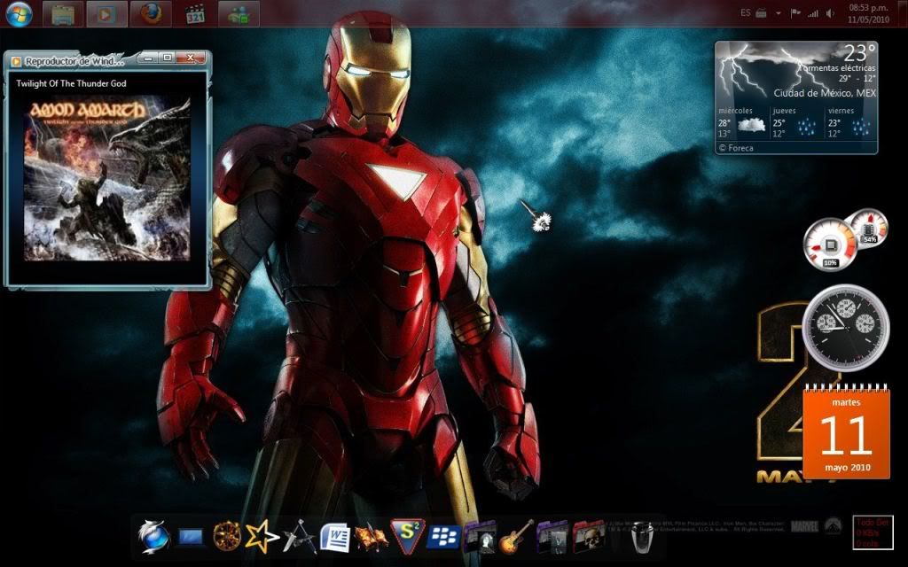
Task: Open the silver recycle bin dock icon
Action: pos(642,538)
